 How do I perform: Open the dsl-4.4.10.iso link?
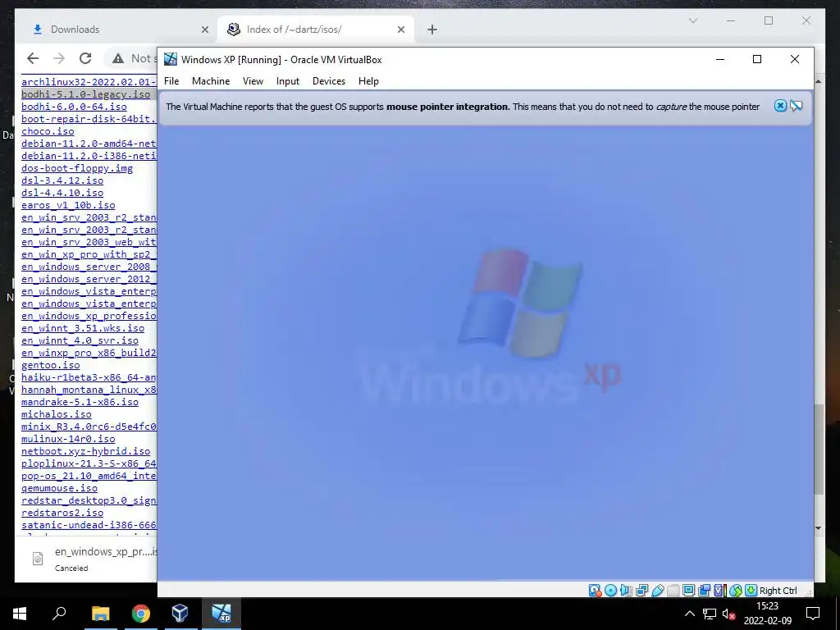[62, 193]
